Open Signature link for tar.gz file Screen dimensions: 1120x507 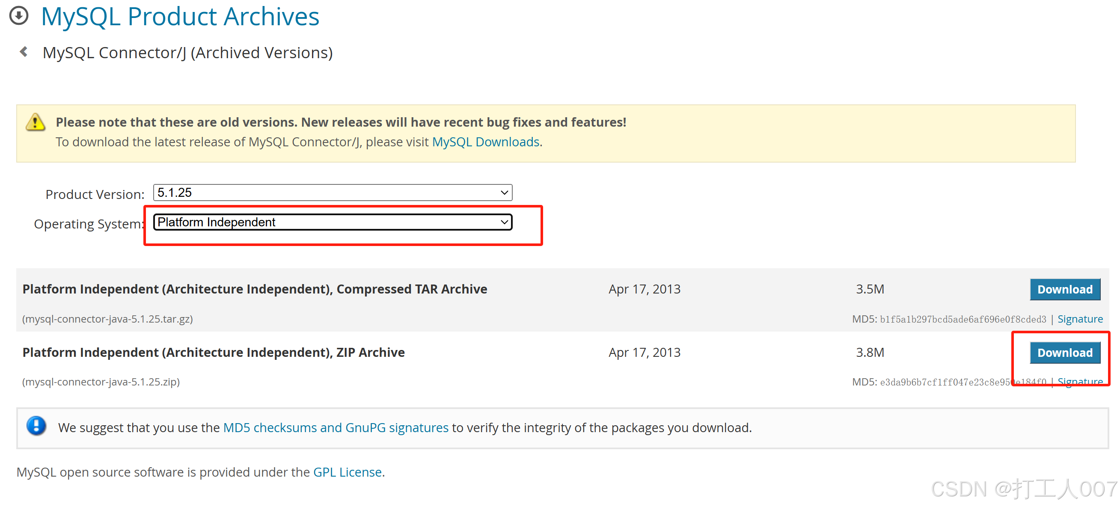coord(1080,319)
